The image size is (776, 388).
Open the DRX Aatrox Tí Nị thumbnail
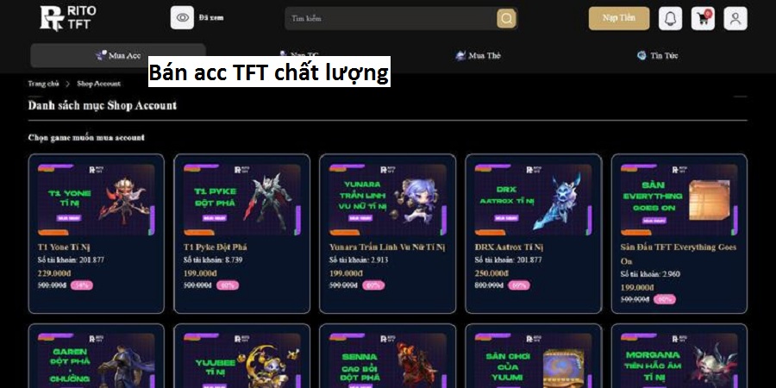tap(533, 199)
